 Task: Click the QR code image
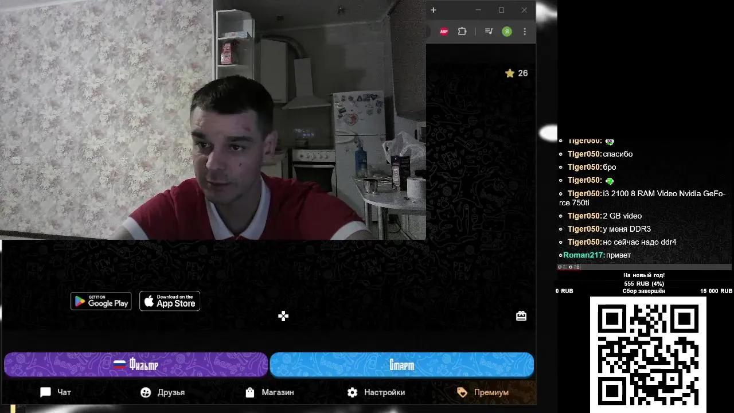coord(648,354)
